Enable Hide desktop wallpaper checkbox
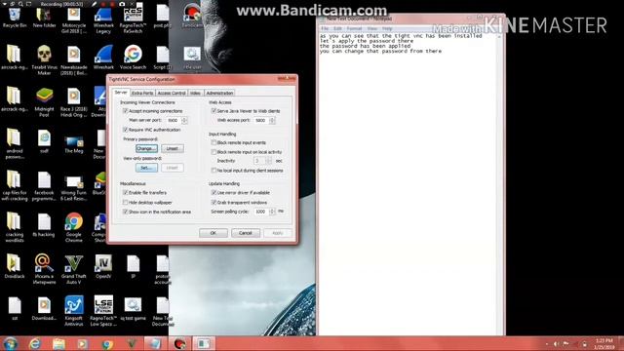 coord(126,203)
